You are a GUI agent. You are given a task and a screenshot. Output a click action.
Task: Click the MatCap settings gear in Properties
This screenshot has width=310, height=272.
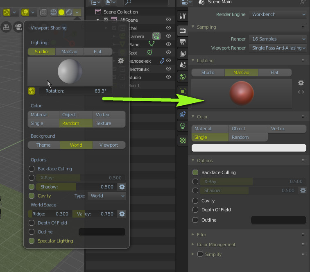(x=301, y=83)
